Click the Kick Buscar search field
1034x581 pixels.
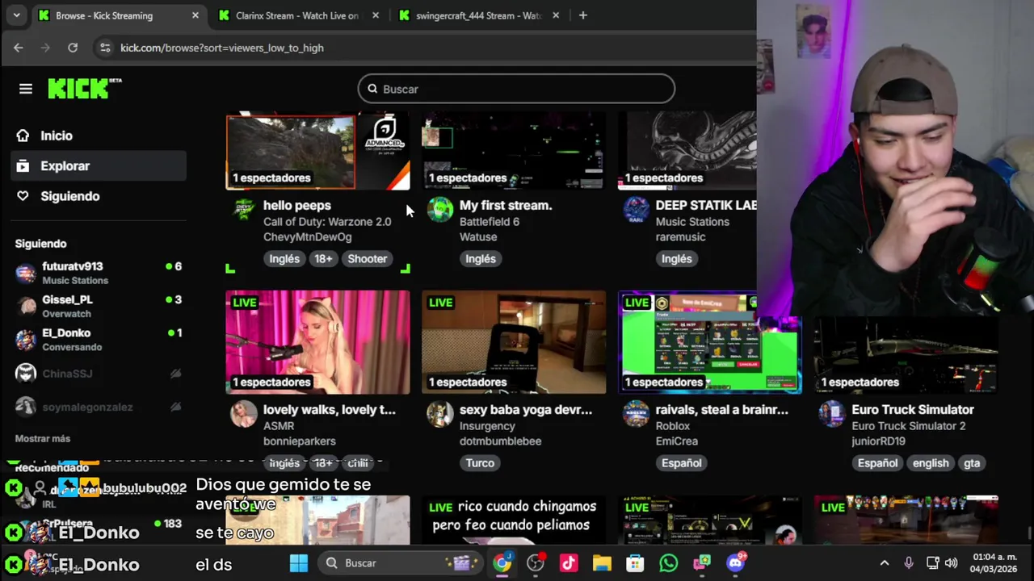(x=516, y=89)
